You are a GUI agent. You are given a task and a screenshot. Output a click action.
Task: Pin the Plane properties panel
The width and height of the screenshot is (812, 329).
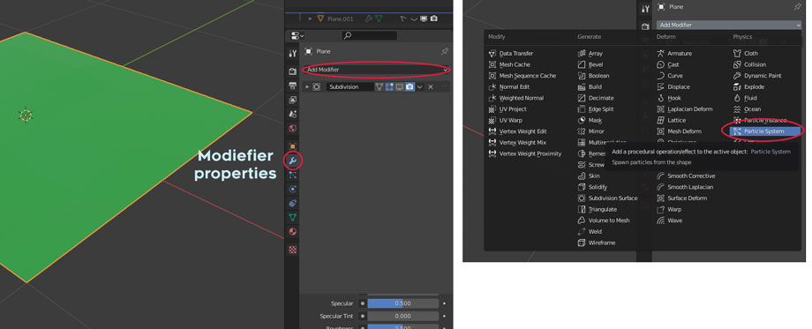click(444, 51)
